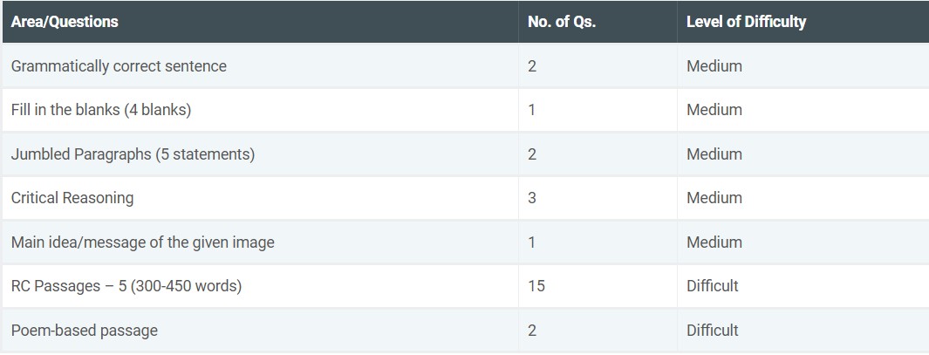Click the Poem-based passage cell
This screenshot has height=355, width=929.
coord(85,331)
